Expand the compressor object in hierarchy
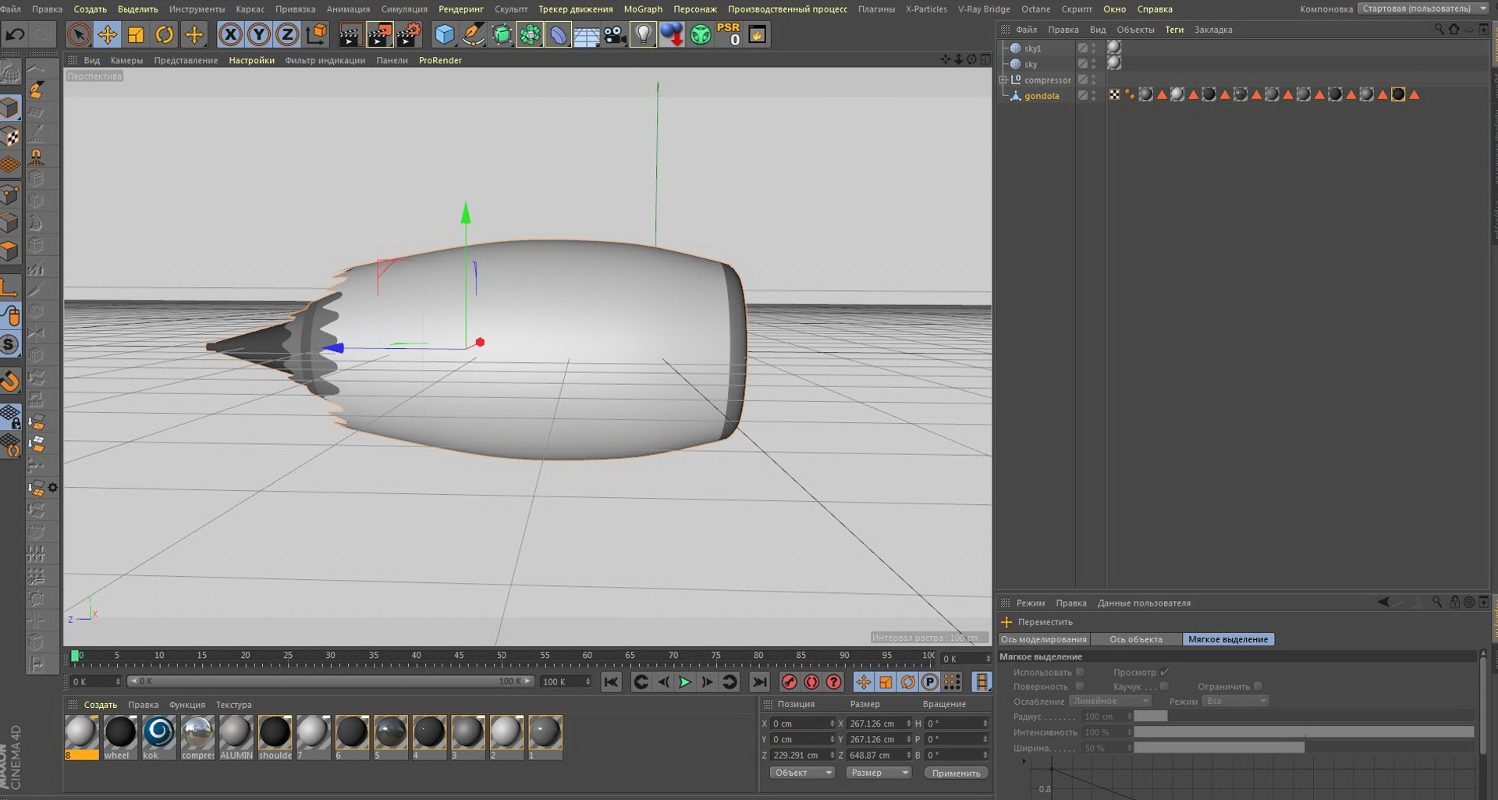This screenshot has width=1498, height=800. [x=1003, y=80]
